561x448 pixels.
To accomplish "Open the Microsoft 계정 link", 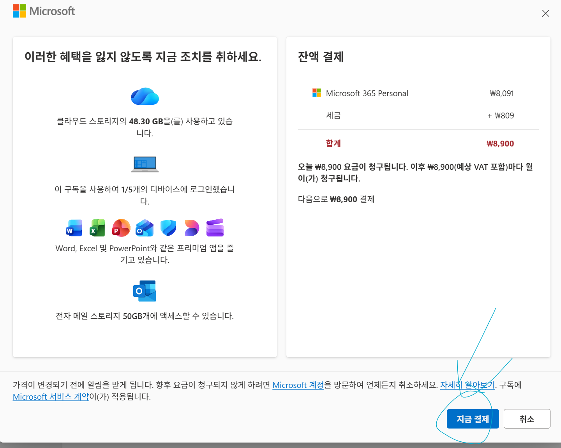I will click(298, 385).
